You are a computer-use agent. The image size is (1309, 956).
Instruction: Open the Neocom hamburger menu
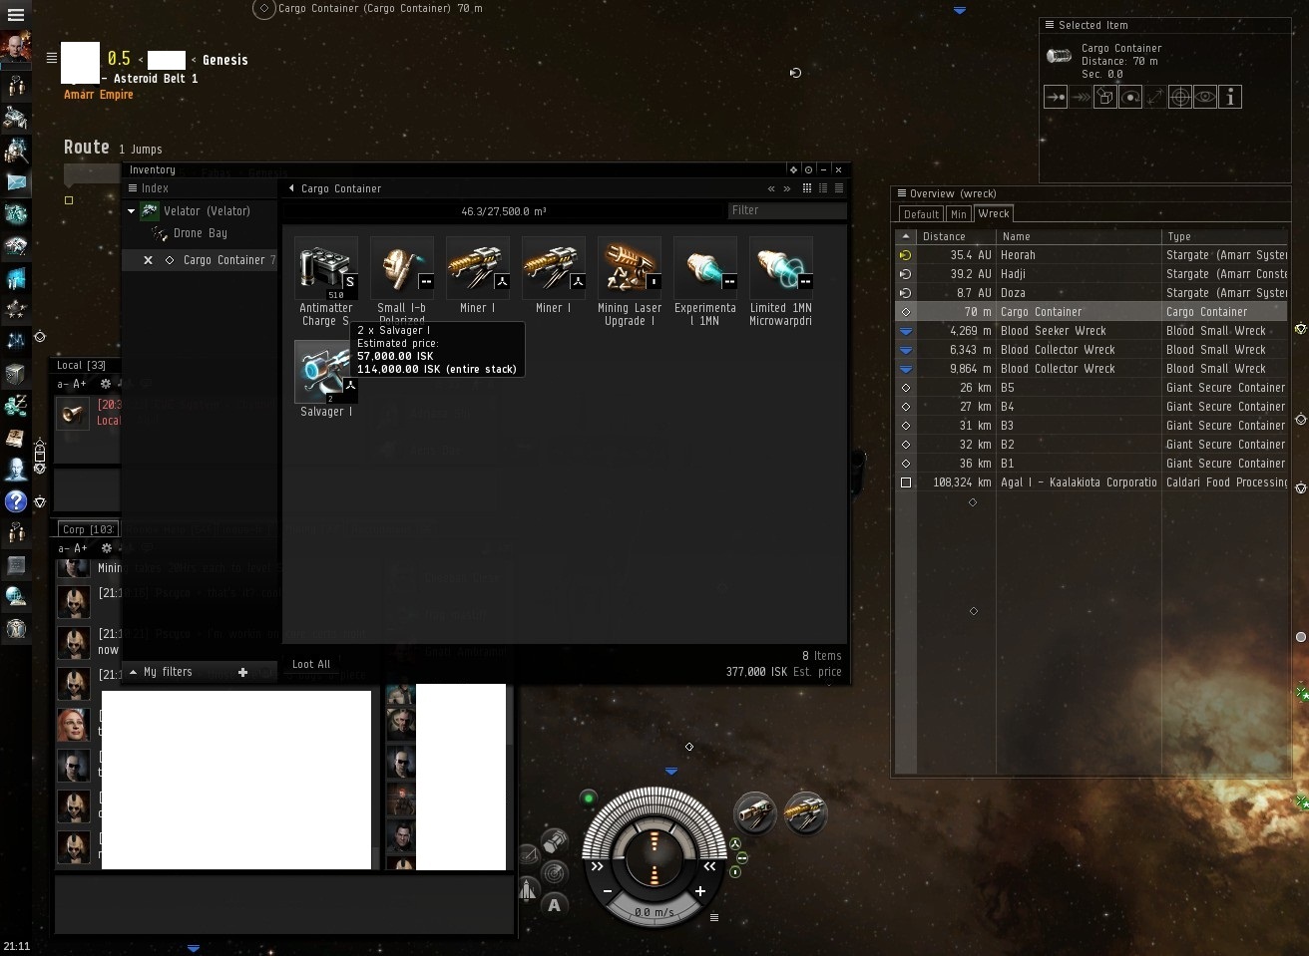16,15
